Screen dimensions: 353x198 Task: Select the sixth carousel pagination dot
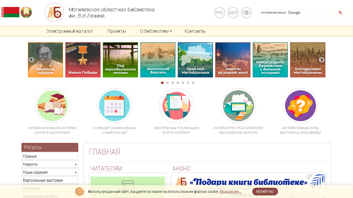pos(188,83)
